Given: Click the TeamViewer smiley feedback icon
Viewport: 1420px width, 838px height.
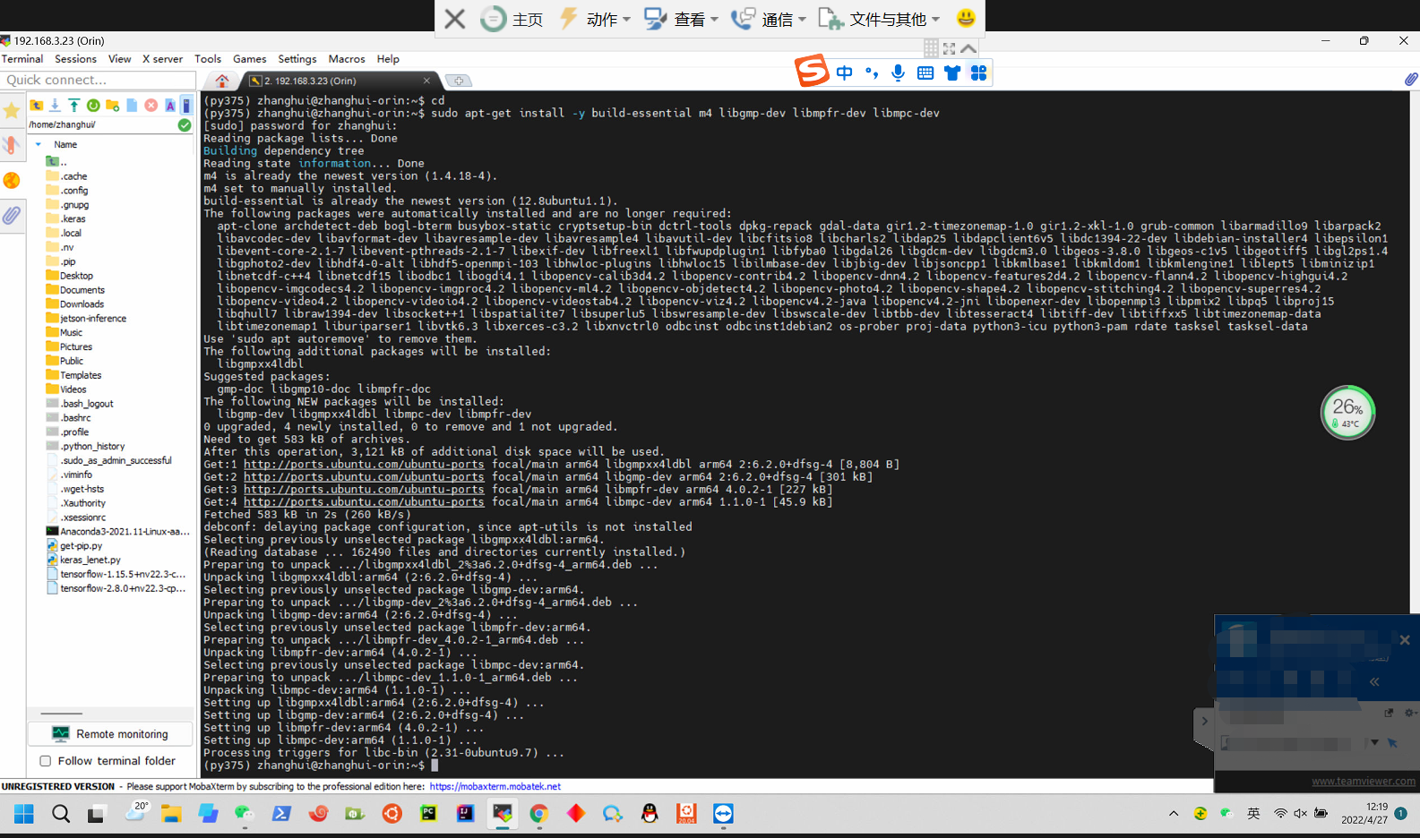Looking at the screenshot, I should pyautogui.click(x=966, y=18).
